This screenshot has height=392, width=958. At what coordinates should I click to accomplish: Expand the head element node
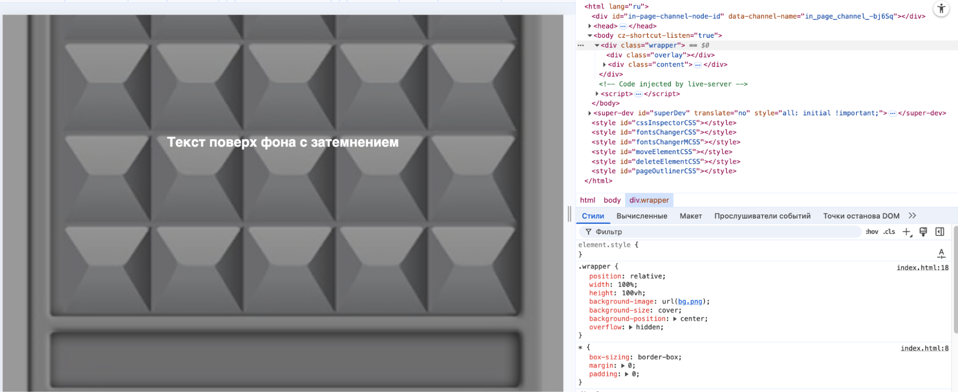[590, 26]
